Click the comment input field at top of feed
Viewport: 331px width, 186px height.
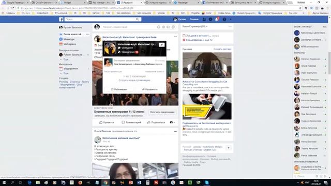129,27
